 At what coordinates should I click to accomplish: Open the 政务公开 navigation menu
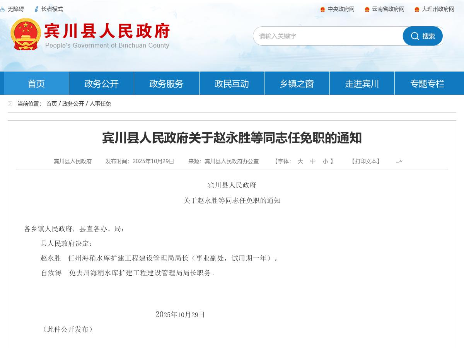[x=101, y=84]
